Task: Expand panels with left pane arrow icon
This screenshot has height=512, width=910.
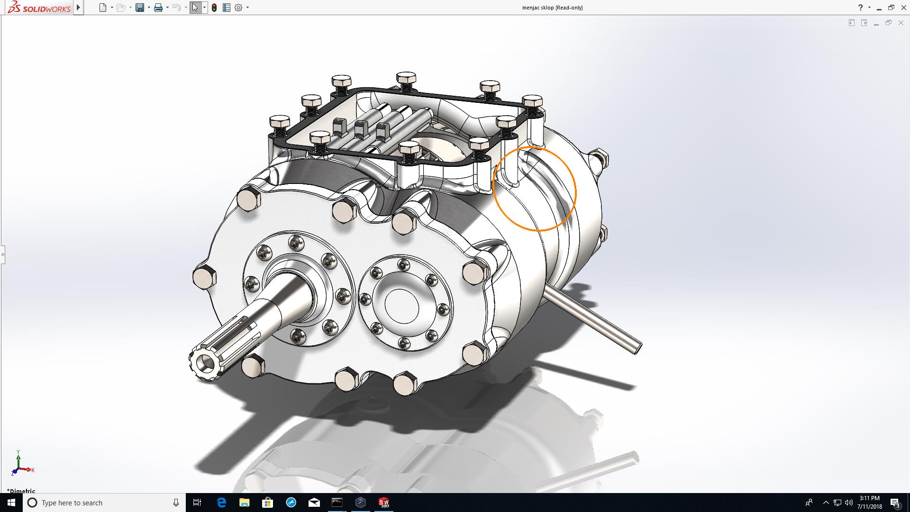Action: (x=852, y=23)
